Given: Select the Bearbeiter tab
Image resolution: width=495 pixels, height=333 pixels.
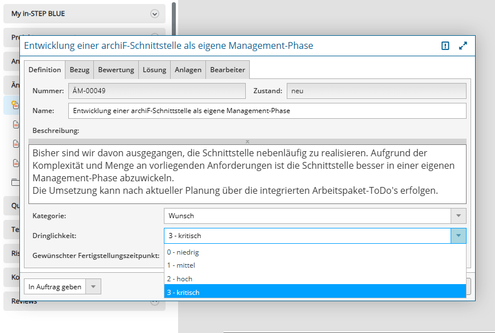Looking at the screenshot, I should click(228, 70).
